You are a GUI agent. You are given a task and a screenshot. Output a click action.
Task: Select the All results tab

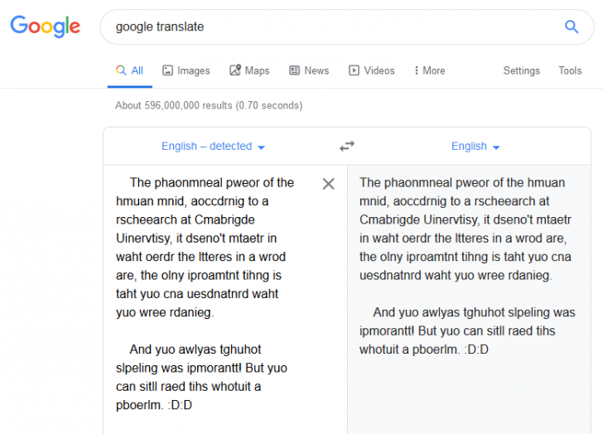129,70
